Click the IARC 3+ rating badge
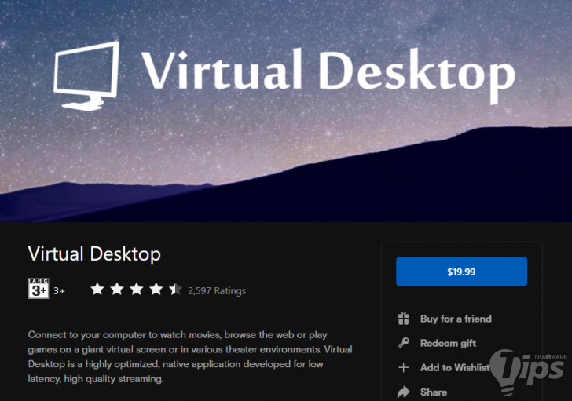 point(38,289)
